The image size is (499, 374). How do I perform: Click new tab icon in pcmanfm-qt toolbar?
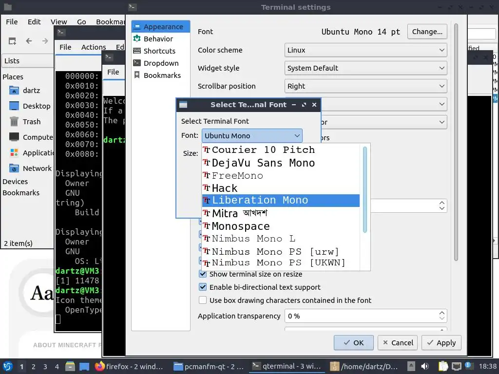pos(12,41)
